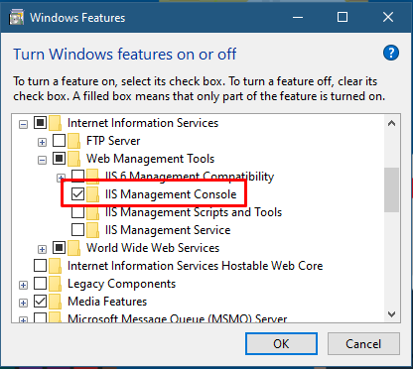The height and width of the screenshot is (369, 413).
Task: Select the Legacy Components label
Action: (x=121, y=284)
